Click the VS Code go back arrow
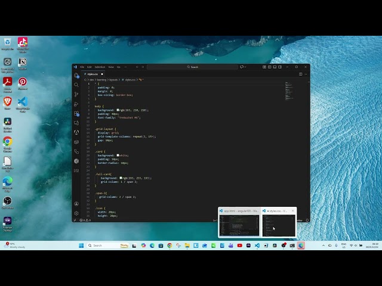This screenshot has width=382, height=286. (x=137, y=67)
